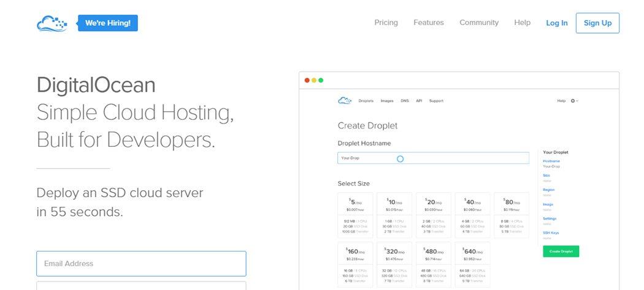The width and height of the screenshot is (644, 290).
Task: Visit the Community section
Action: (479, 23)
